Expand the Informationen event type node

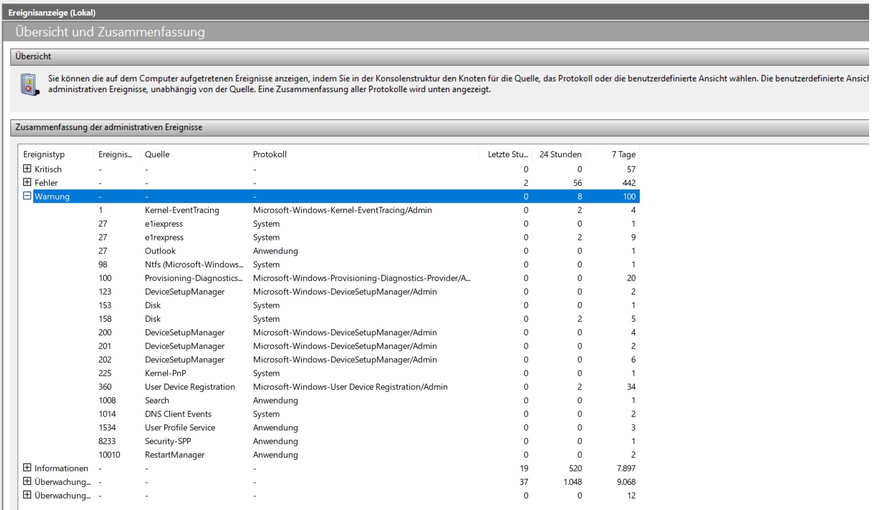[27, 468]
